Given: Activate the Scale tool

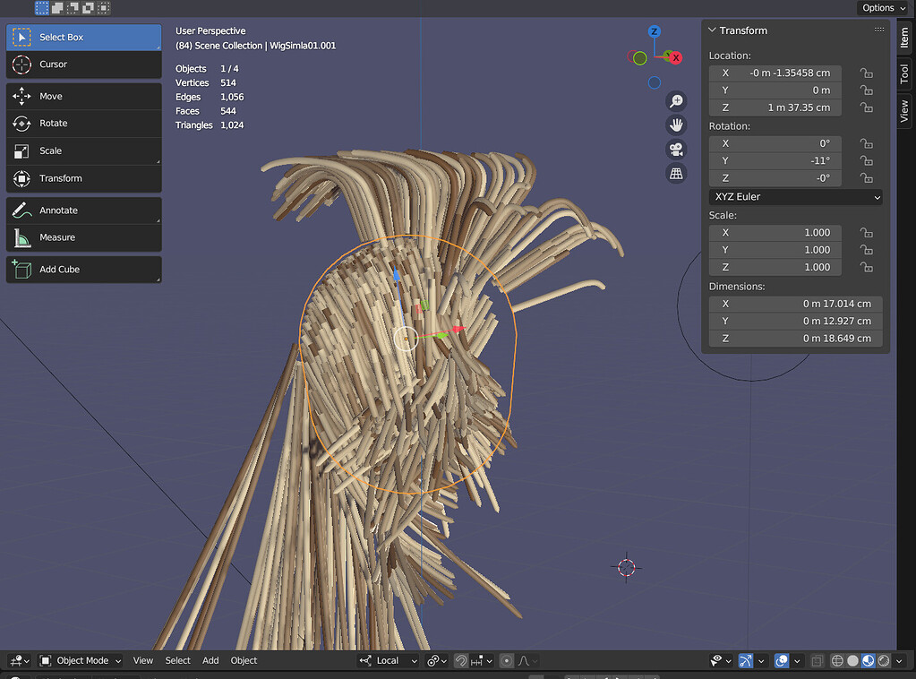Looking at the screenshot, I should [83, 150].
